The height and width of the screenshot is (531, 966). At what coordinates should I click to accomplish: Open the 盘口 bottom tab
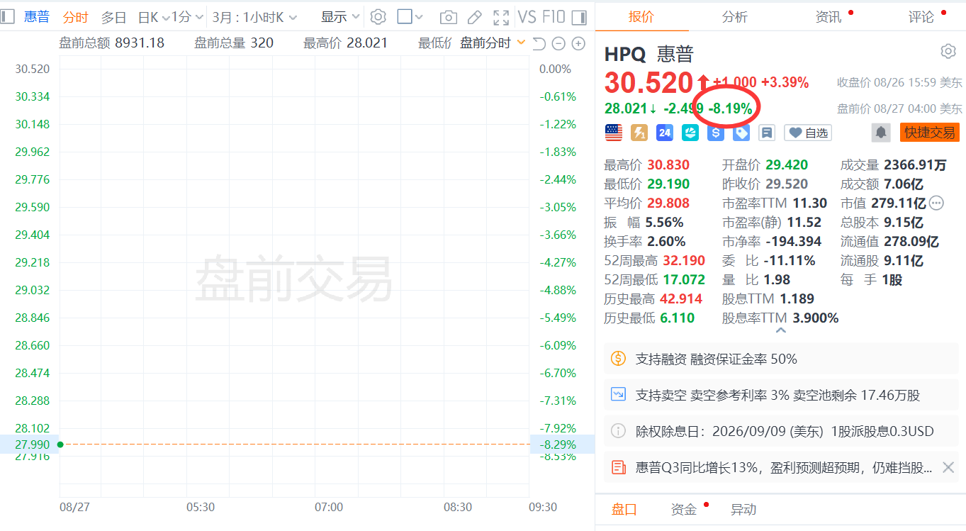[624, 509]
